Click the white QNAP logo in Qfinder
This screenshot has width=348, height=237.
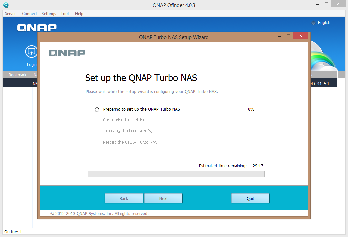click(37, 28)
